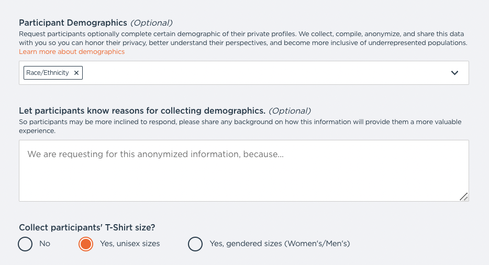
Task: Click the "No" option label
Action: point(45,244)
